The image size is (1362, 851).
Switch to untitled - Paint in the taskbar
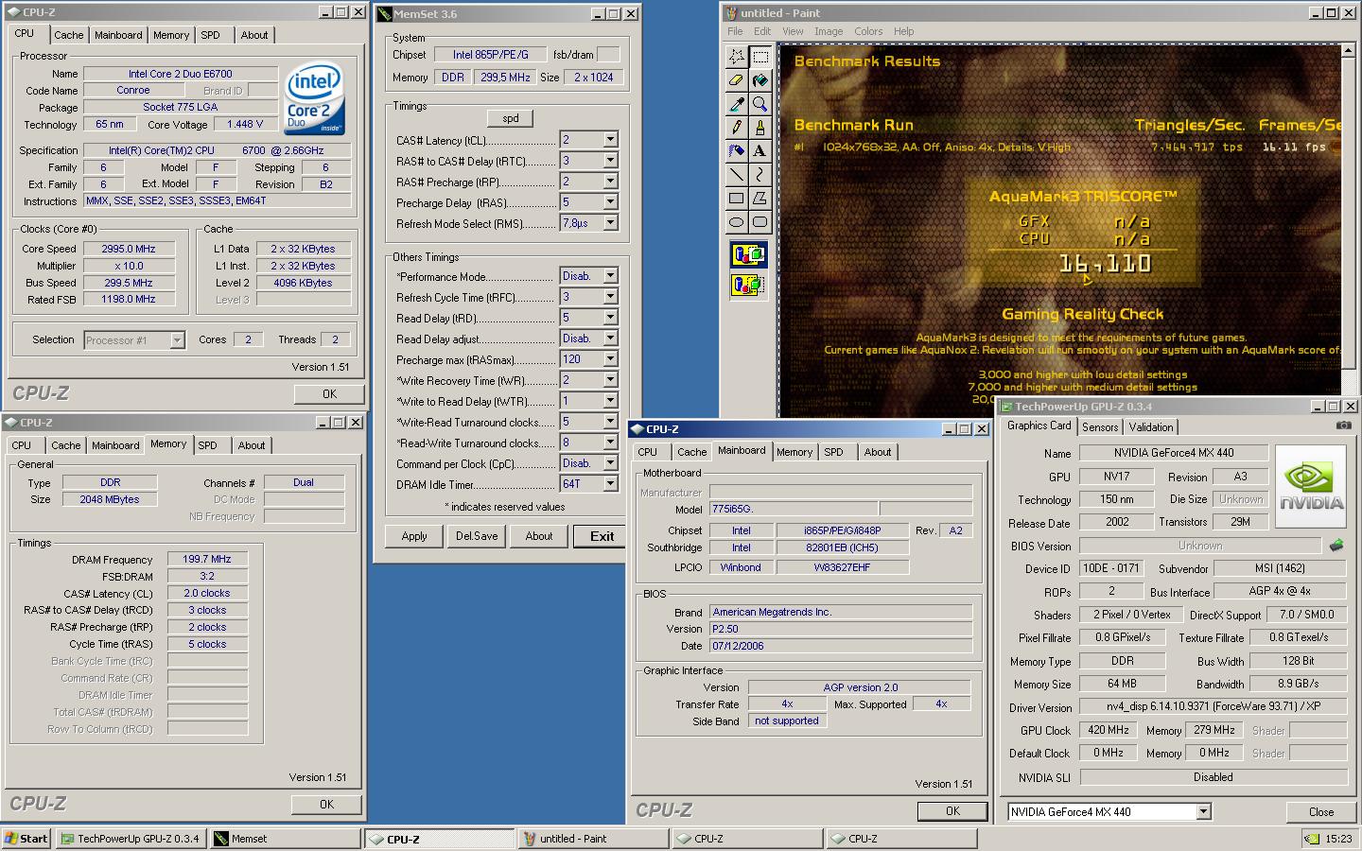coord(592,838)
